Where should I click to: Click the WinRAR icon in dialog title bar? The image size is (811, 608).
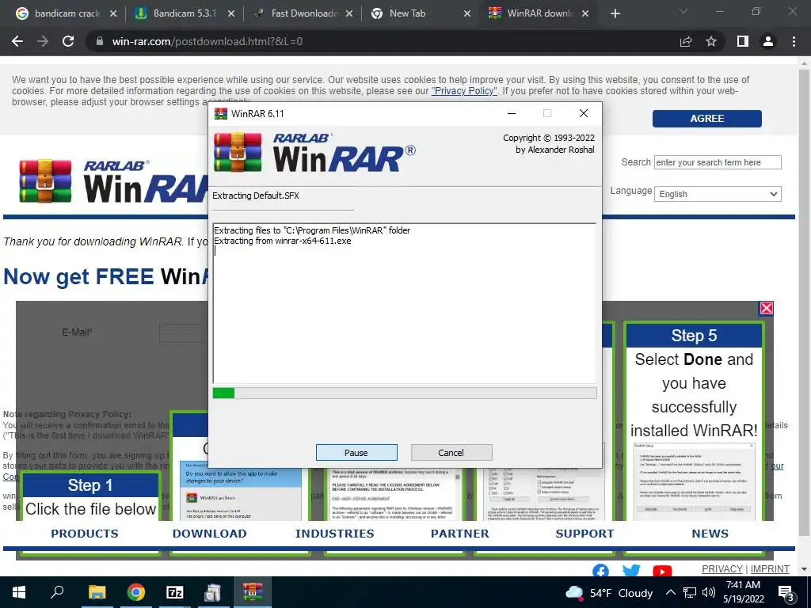pyautogui.click(x=221, y=113)
